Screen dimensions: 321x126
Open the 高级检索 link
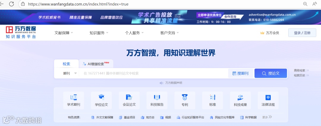[301, 70]
